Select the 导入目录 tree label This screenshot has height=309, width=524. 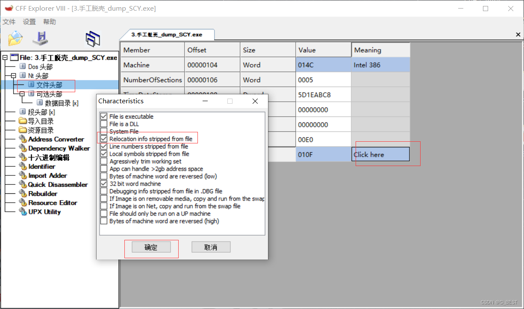coord(41,121)
